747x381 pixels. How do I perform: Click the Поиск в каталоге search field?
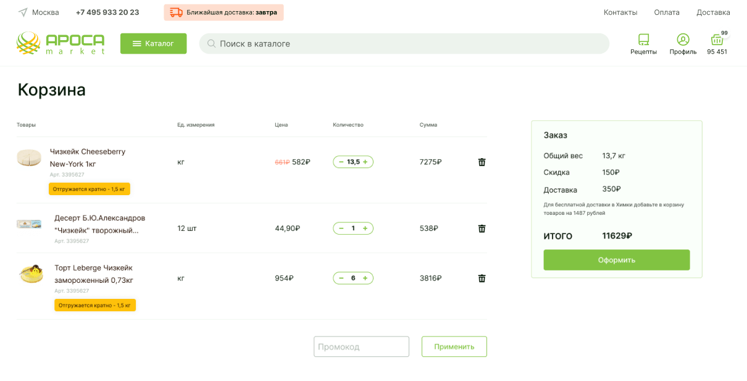click(x=404, y=44)
